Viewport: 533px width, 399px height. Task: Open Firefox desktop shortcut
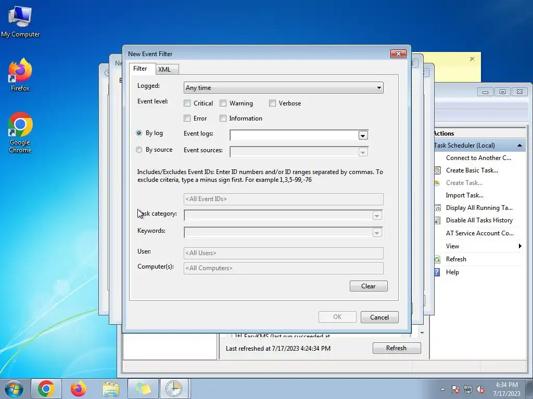[x=20, y=75]
